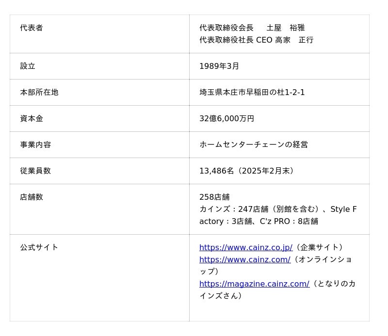Click the 13,486名 employee count

pos(217,171)
